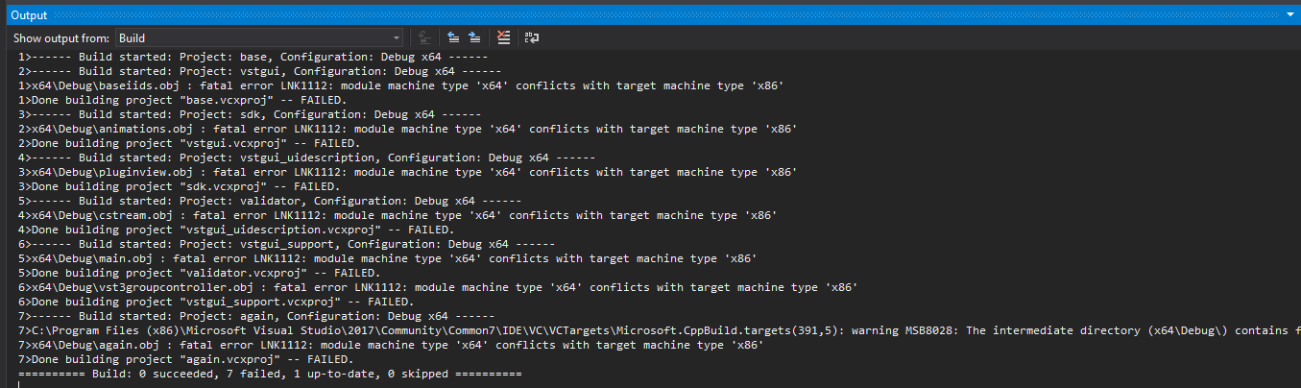The width and height of the screenshot is (1301, 388).
Task: Open the Output window position menu arrow
Action: pyautogui.click(x=1289, y=15)
